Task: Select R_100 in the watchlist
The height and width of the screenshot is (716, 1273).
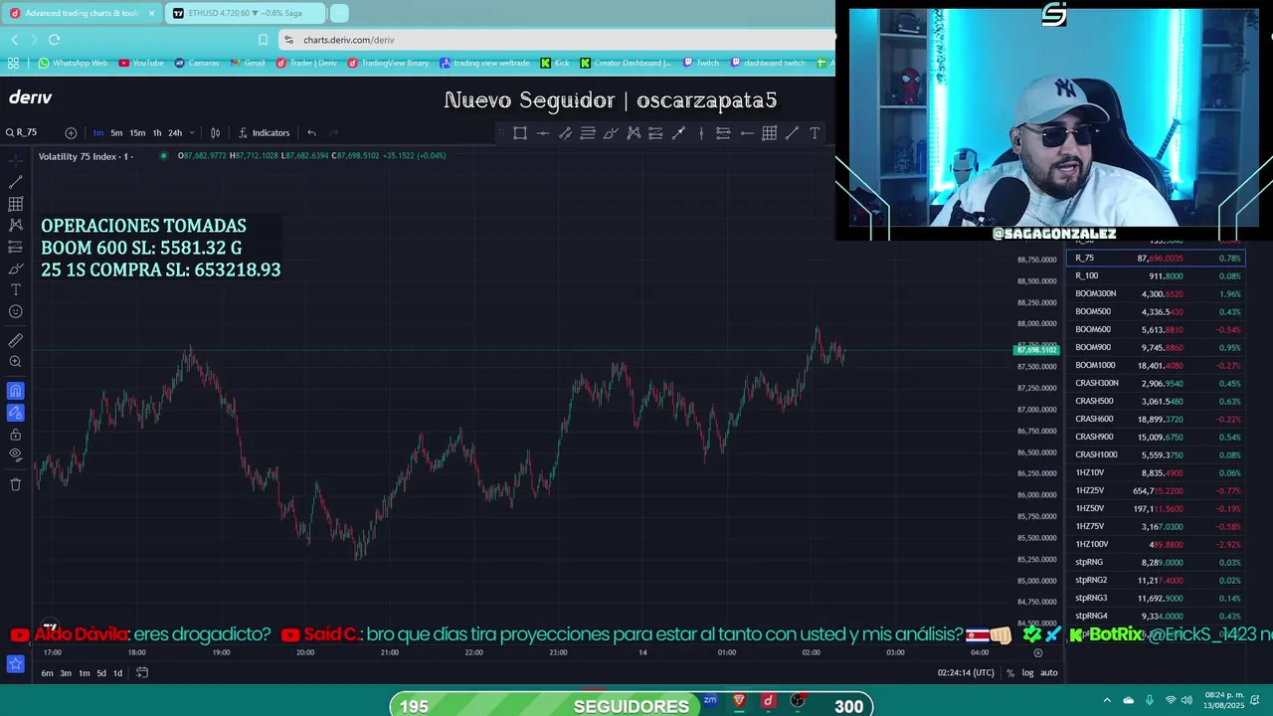Action: coord(1158,275)
